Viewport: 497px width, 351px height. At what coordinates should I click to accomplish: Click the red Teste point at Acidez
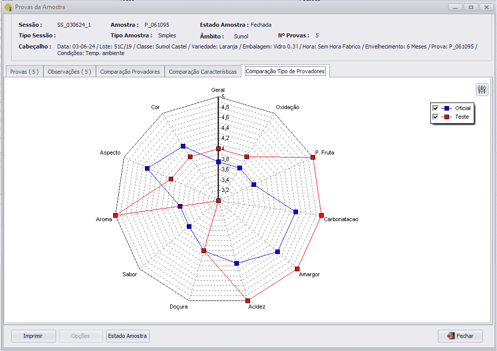coord(247,300)
